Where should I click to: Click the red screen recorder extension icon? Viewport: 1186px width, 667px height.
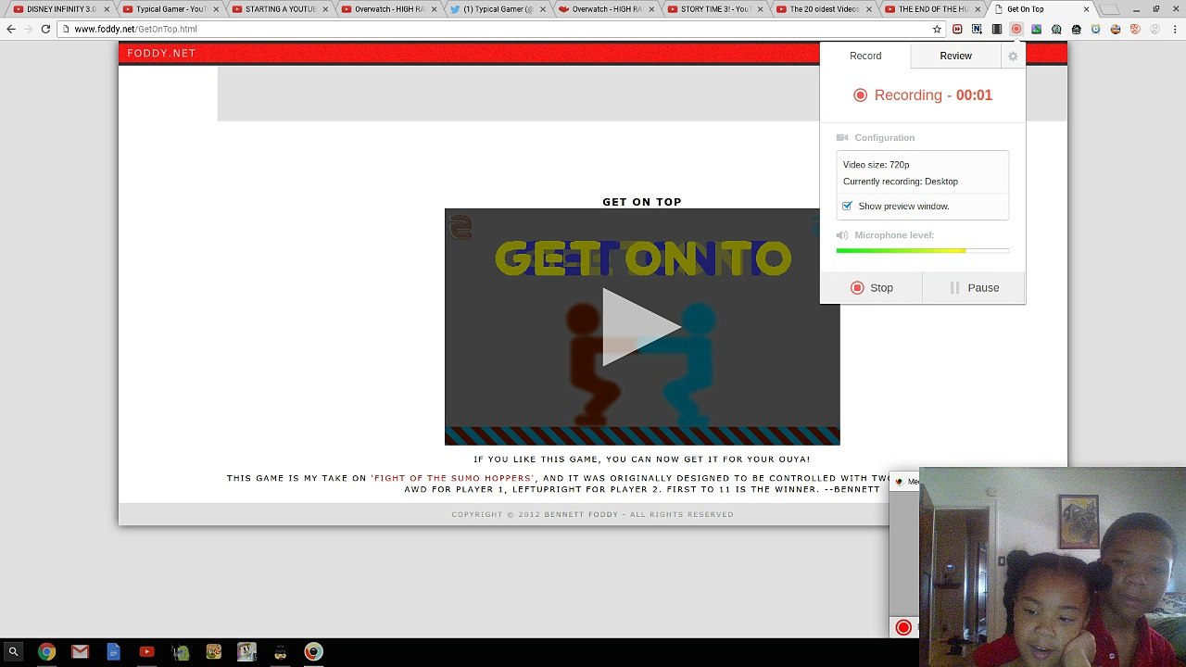[x=1016, y=29]
